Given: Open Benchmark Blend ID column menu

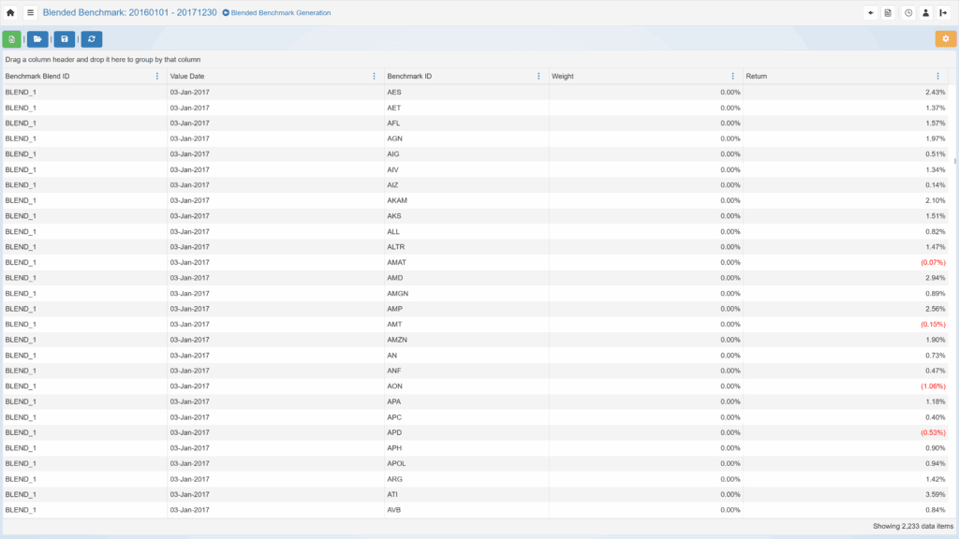Looking at the screenshot, I should coord(156,76).
